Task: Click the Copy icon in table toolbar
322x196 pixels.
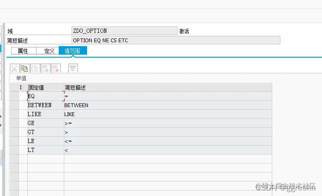Action: tap(24, 68)
